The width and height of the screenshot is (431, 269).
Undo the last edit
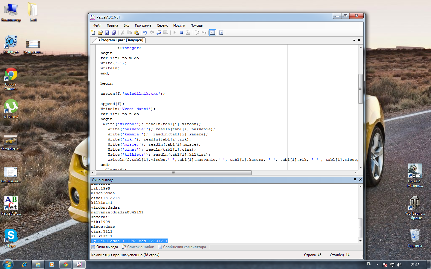pyautogui.click(x=145, y=33)
